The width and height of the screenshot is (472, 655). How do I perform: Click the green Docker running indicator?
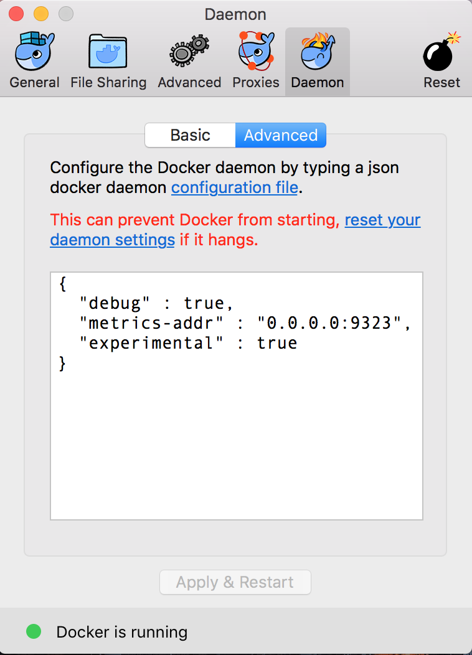coord(34,631)
